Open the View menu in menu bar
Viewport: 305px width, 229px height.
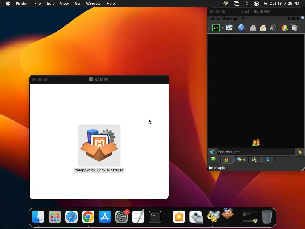coord(64,4)
